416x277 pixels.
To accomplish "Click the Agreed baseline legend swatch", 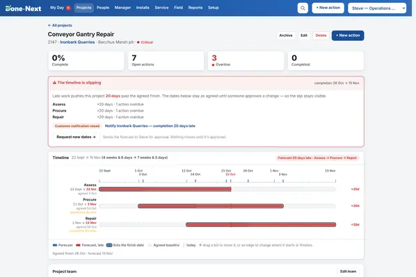I will pyautogui.click(x=150, y=245).
